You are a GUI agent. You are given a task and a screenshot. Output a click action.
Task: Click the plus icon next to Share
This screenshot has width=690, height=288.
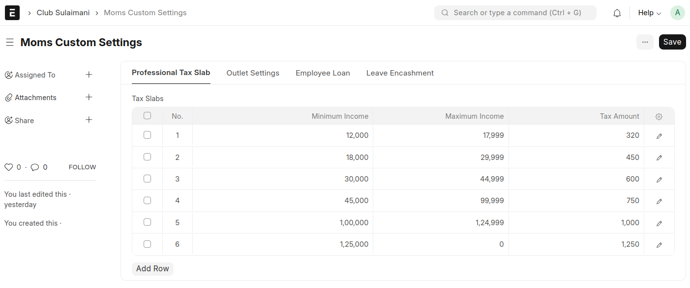[89, 120]
